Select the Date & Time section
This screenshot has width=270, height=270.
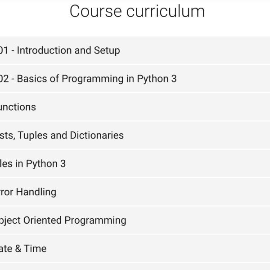(135, 248)
